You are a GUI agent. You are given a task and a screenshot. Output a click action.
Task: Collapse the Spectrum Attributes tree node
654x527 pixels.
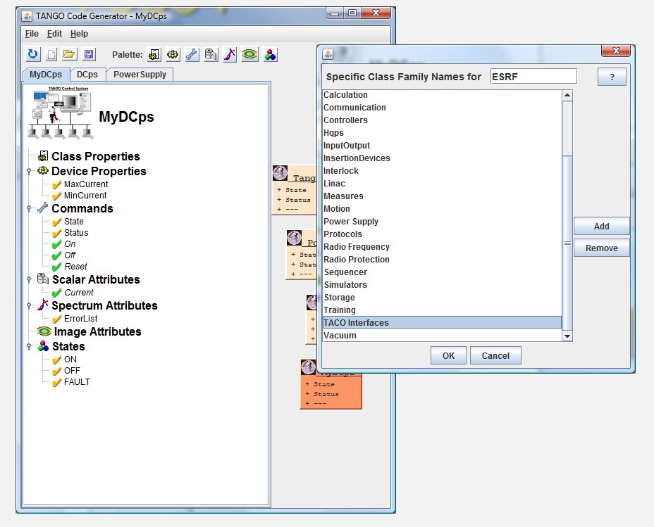click(29, 305)
